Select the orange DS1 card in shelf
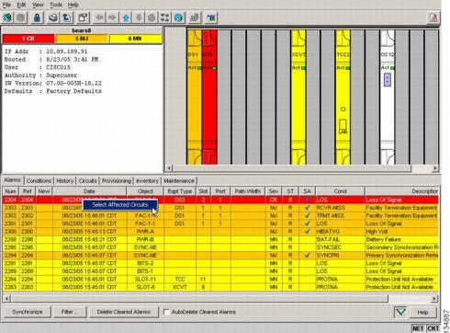 [x=195, y=97]
